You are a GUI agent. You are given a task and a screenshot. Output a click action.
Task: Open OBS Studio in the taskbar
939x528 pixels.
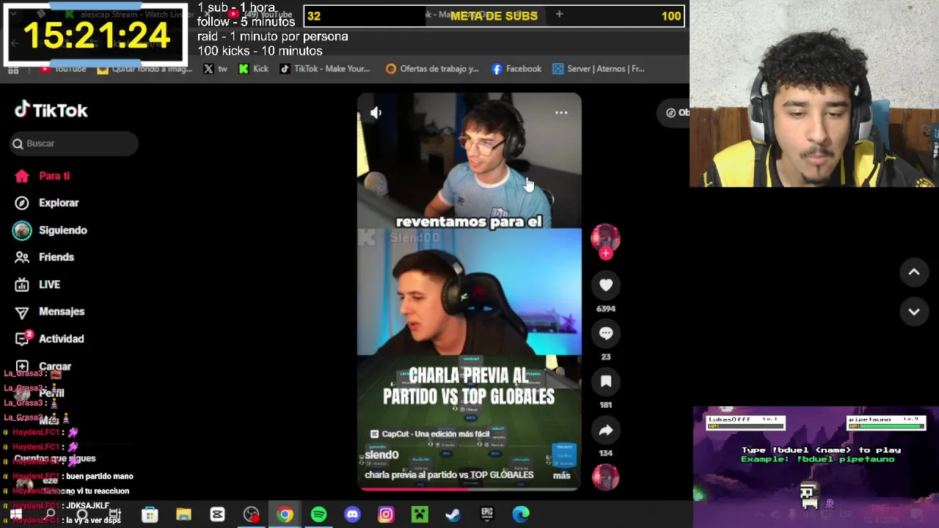[x=251, y=515]
